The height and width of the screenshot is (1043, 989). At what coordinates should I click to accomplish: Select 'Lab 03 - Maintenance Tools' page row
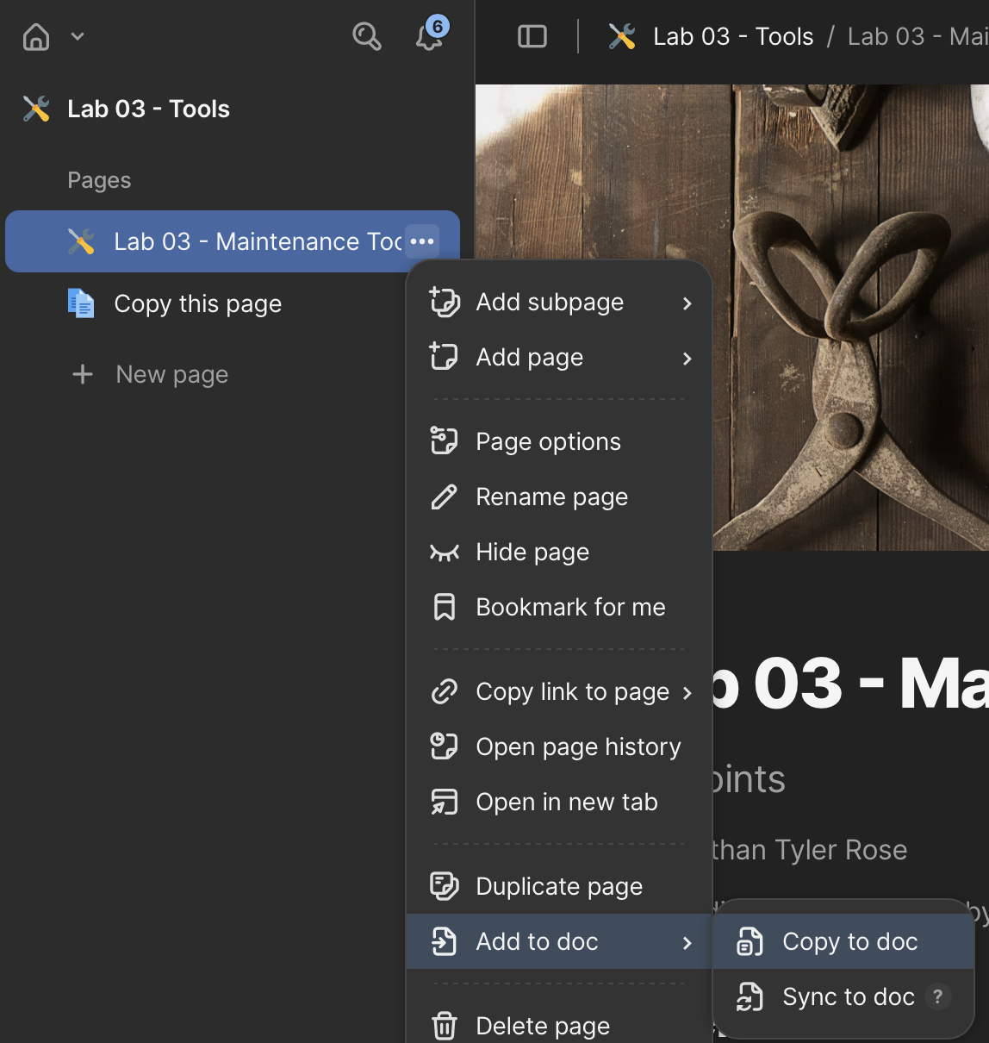click(x=233, y=241)
